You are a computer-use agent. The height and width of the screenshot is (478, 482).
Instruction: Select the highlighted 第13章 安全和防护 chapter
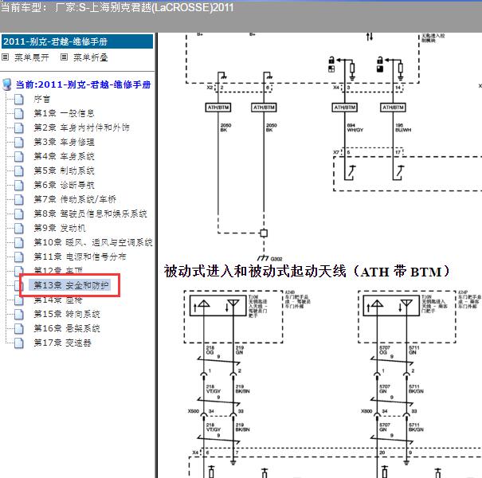72,285
